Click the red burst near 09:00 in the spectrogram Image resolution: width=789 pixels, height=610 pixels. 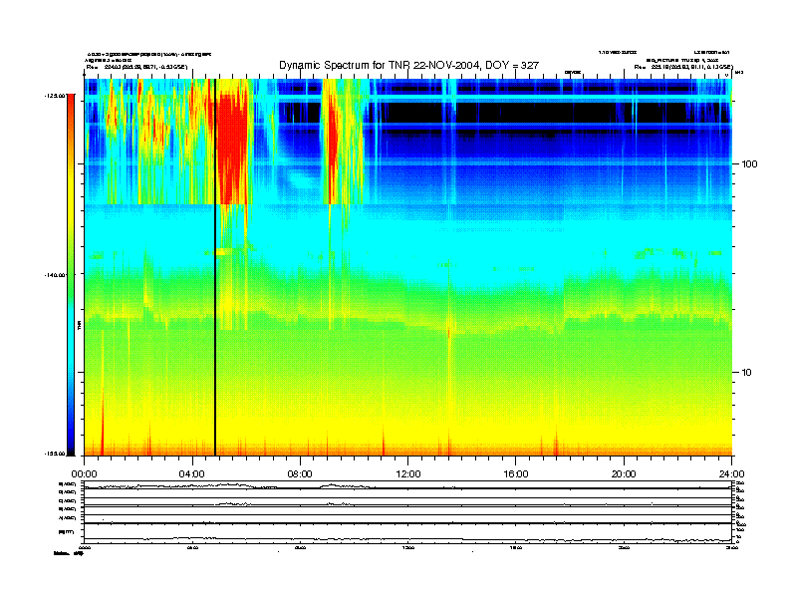coord(332,146)
